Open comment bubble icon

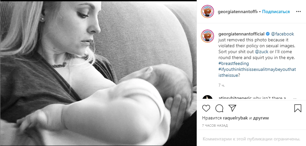pos(219,108)
